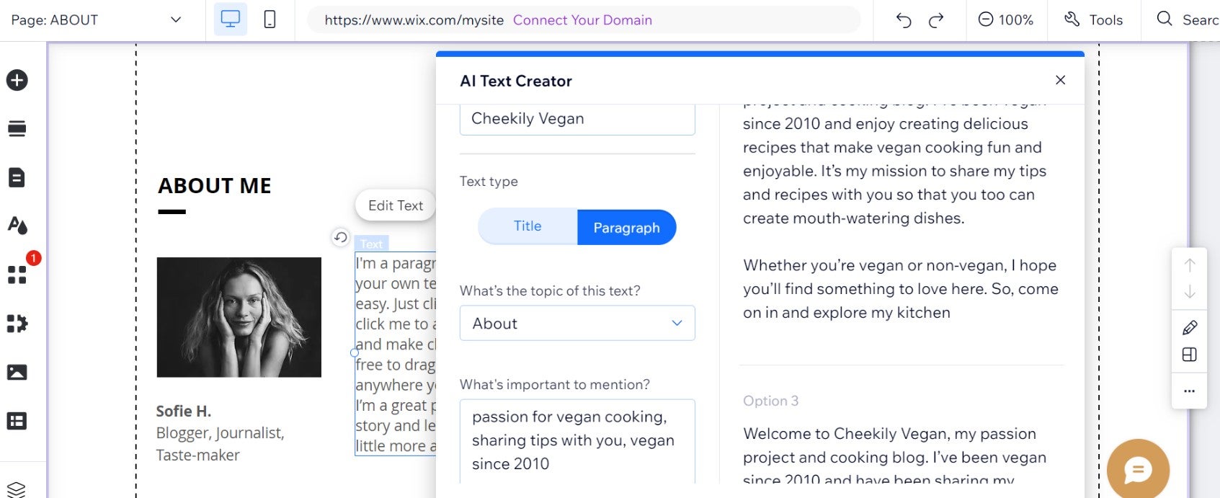
Task: Open Add Apps icon with notification badge
Action: pos(17,275)
